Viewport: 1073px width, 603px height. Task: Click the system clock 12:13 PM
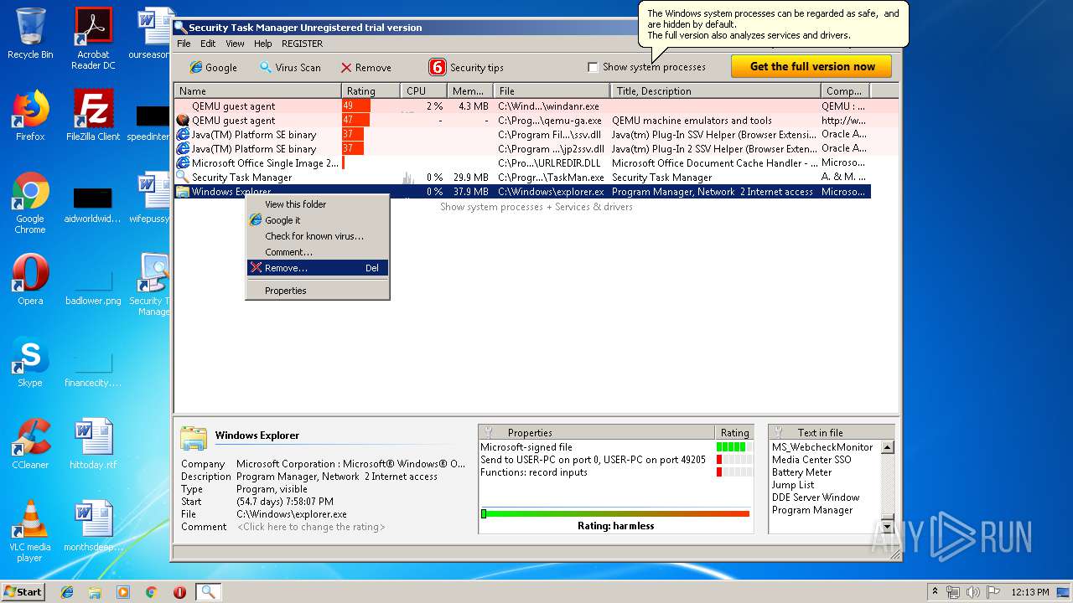coord(1029,591)
